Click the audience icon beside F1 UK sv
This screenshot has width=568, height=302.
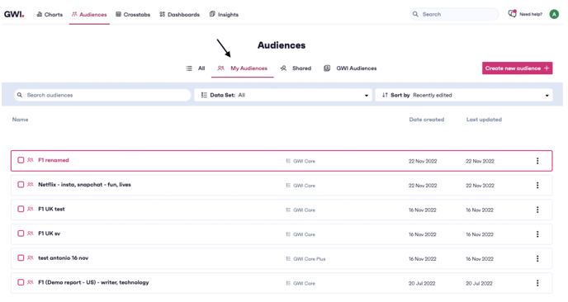pyautogui.click(x=31, y=234)
